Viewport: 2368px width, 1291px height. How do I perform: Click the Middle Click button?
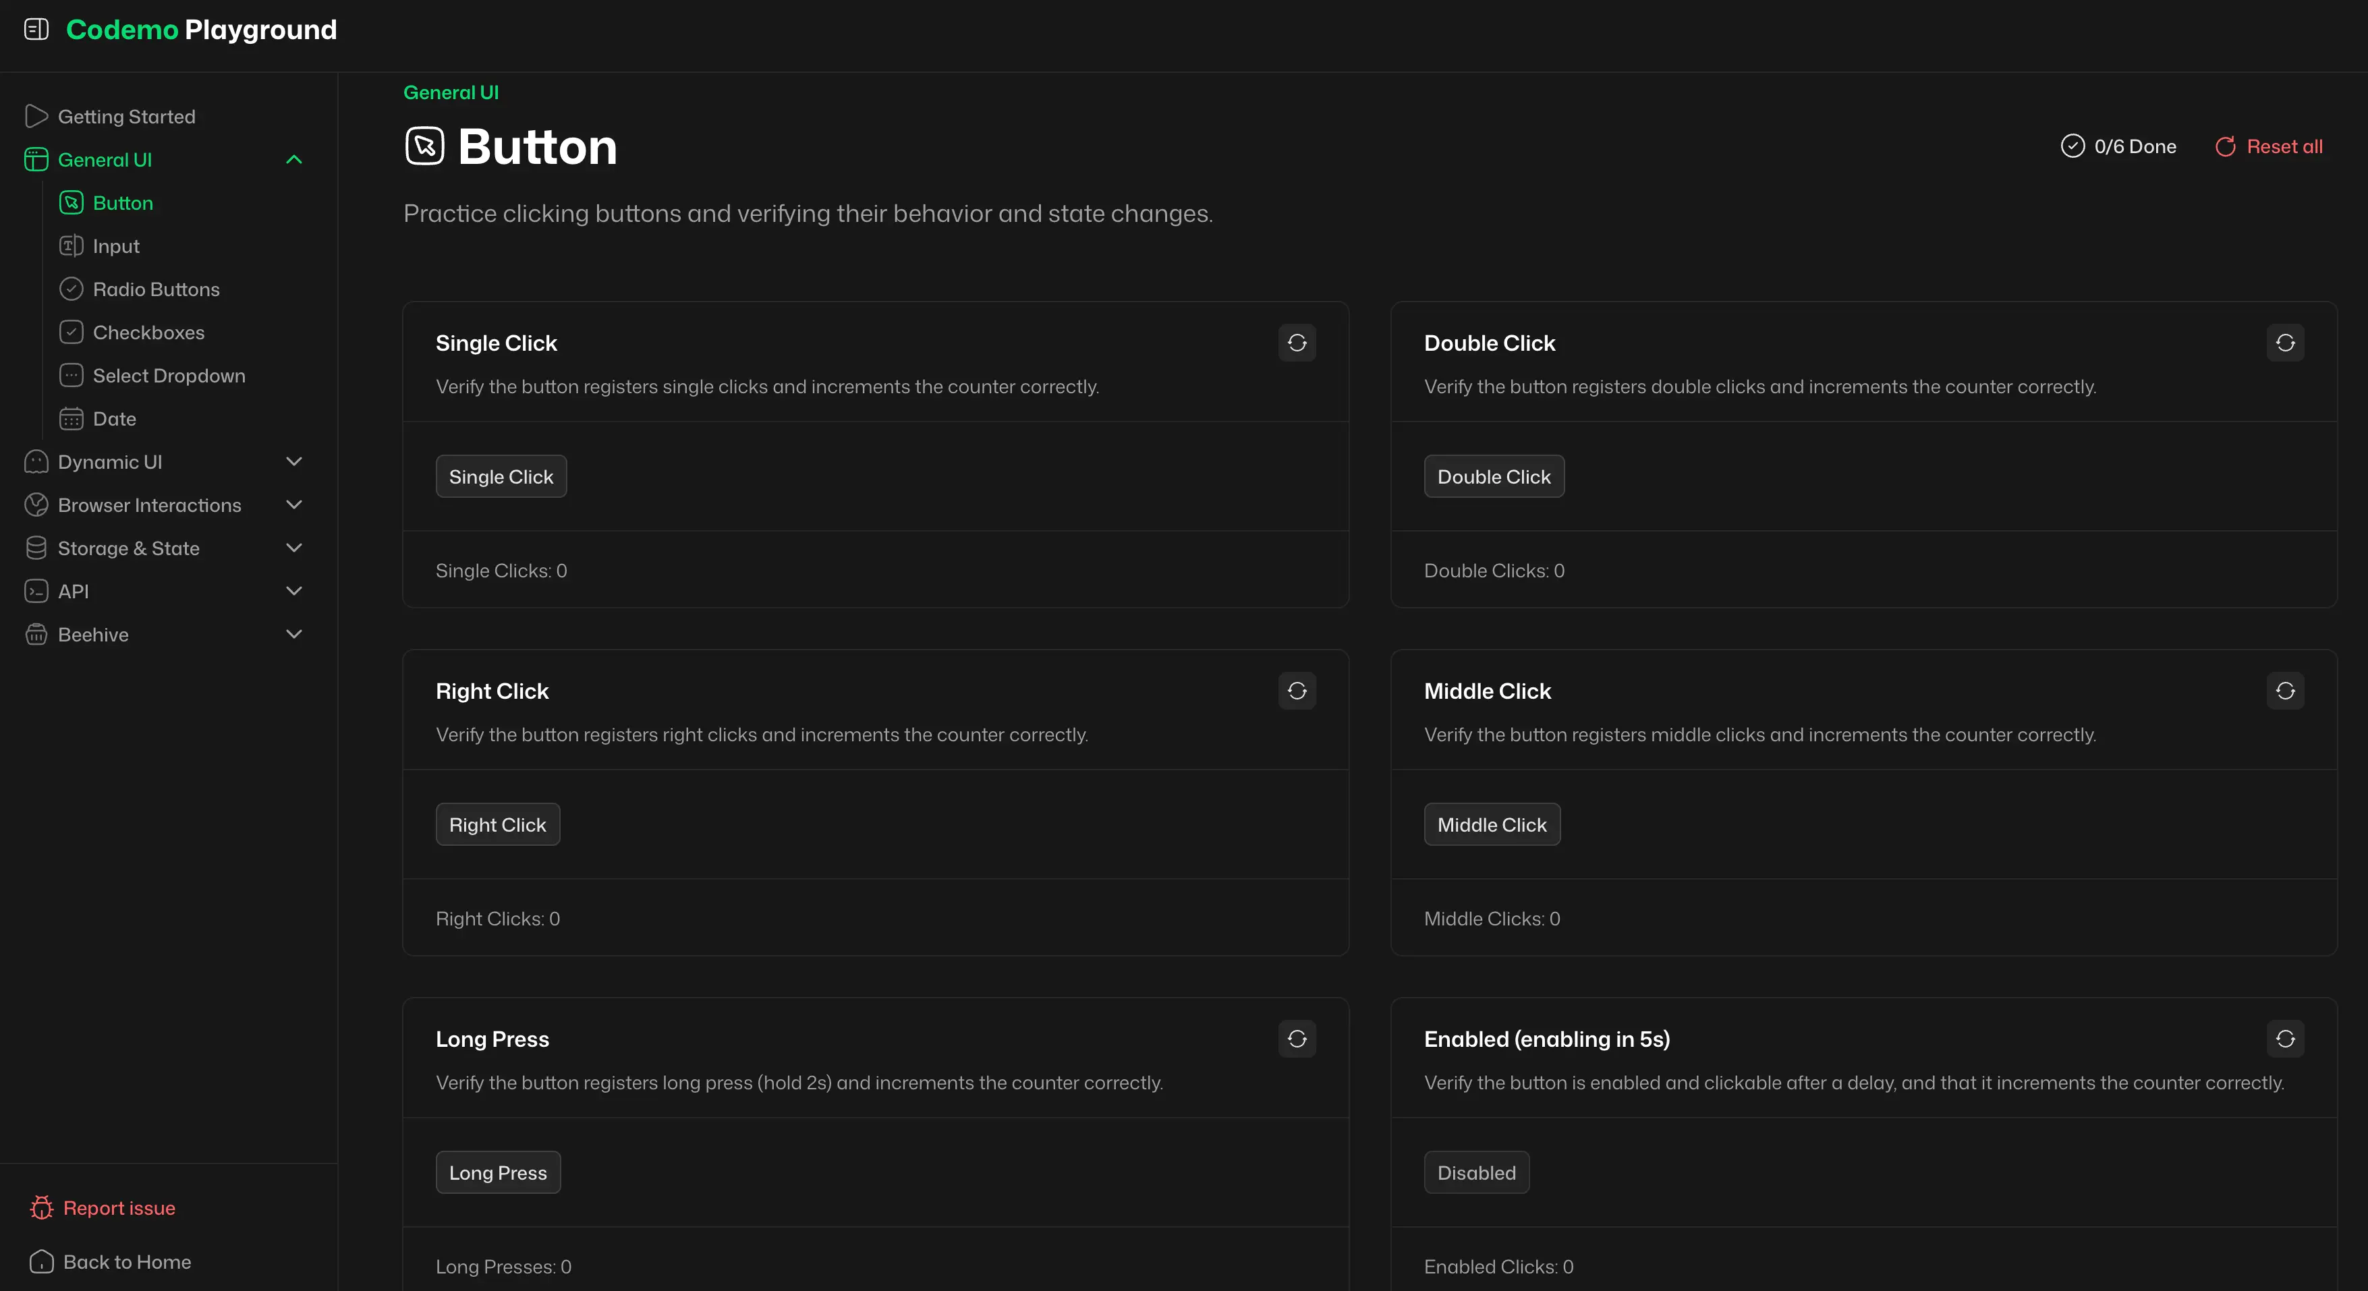(x=1492, y=825)
